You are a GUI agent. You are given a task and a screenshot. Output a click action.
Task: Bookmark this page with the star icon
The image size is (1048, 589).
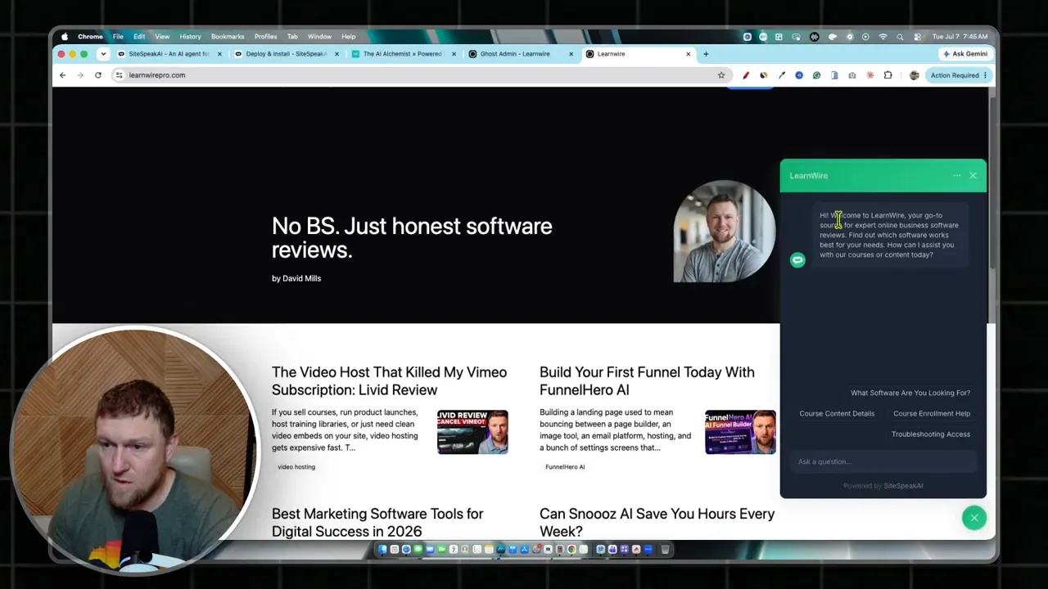pyautogui.click(x=721, y=75)
